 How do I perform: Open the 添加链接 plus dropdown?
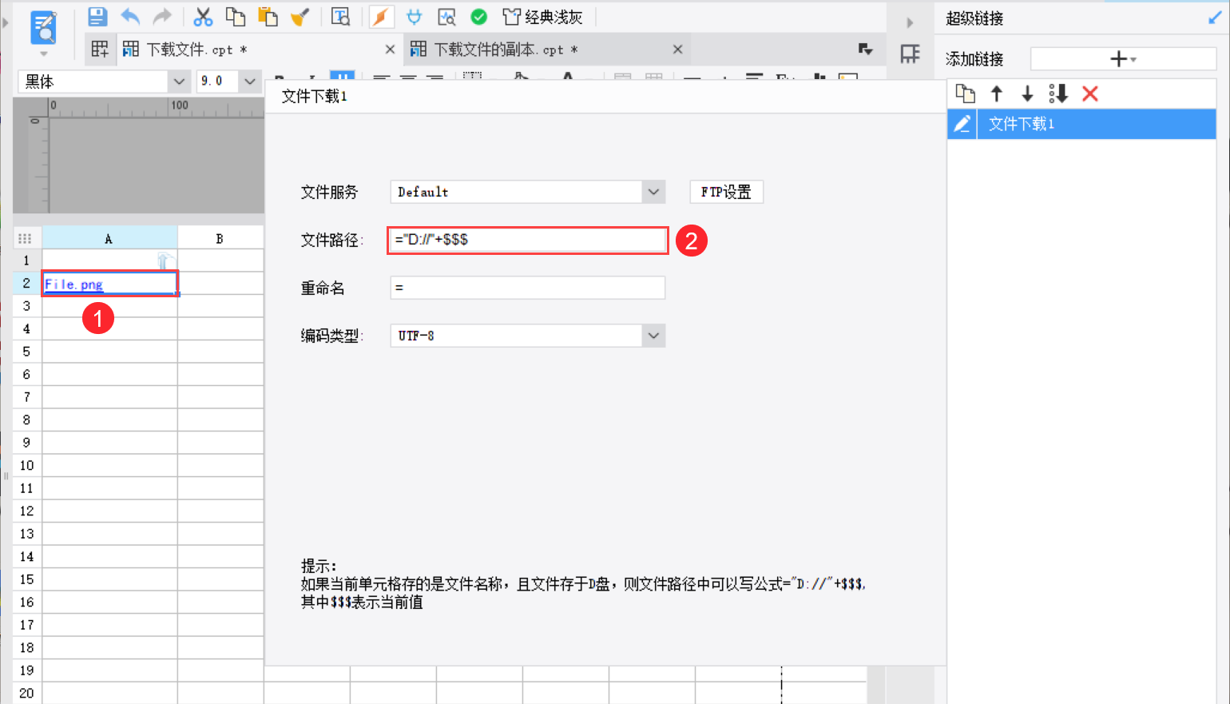pos(1123,58)
